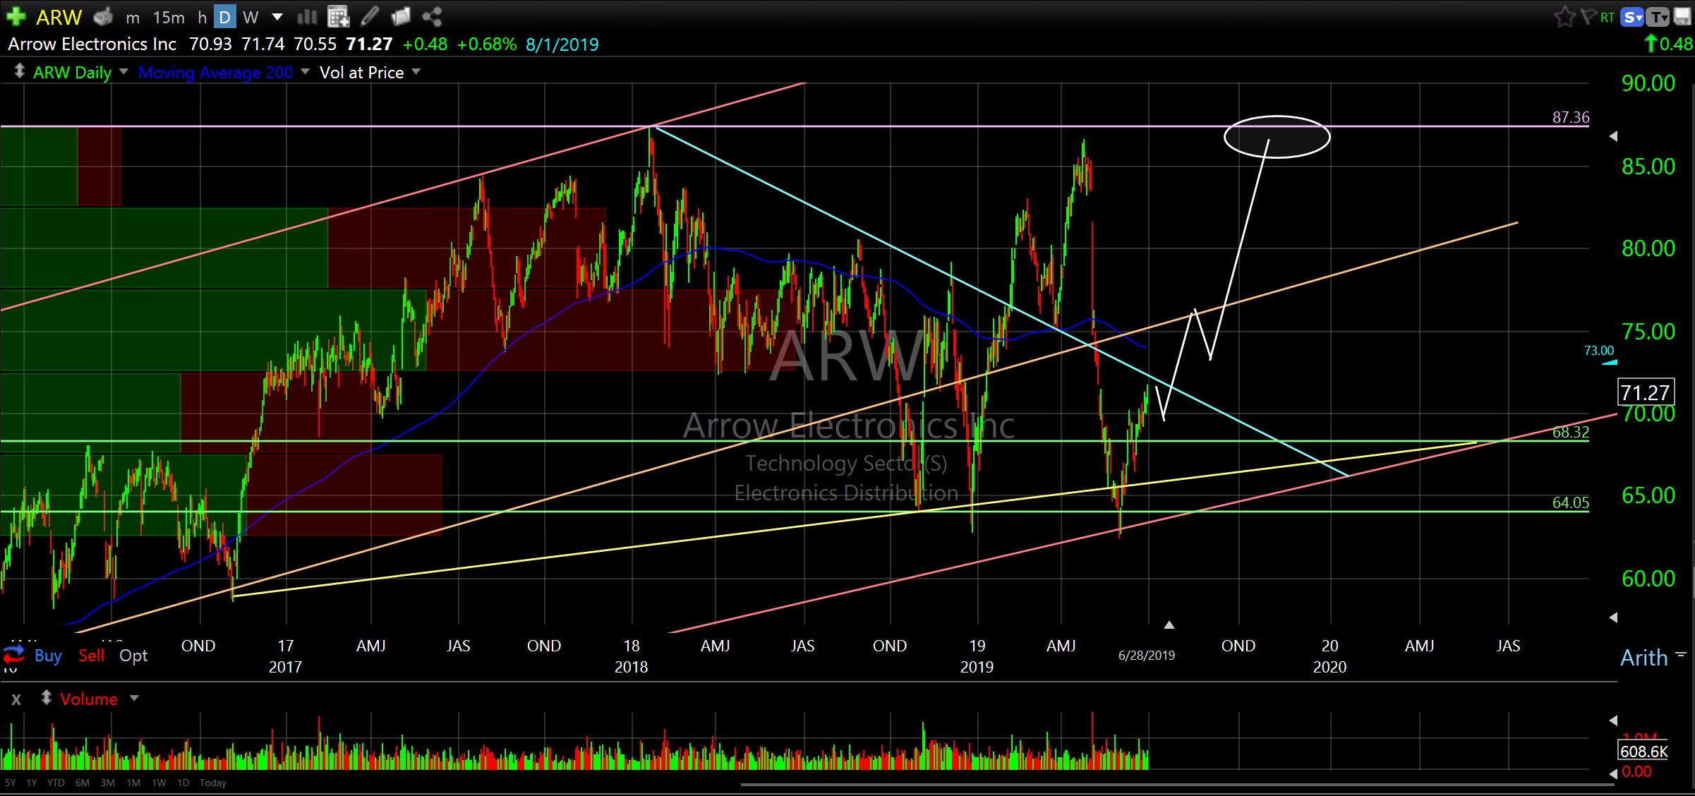The height and width of the screenshot is (796, 1695).
Task: Switch to the weekly W timeframe
Action: coord(251,17)
